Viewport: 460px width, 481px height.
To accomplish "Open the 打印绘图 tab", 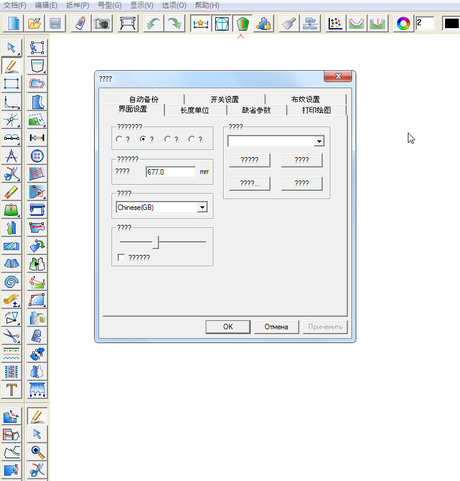I will click(316, 110).
